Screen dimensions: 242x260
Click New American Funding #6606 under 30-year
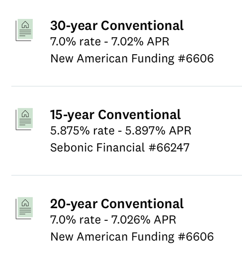132,59
